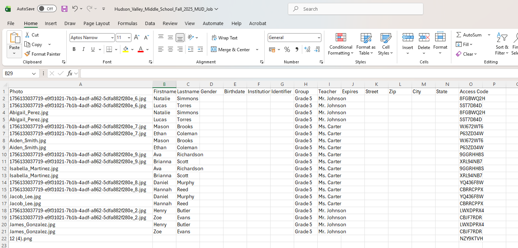Viewport: 518px width, 248px height.
Task: Click Bottom Align icon
Action: point(180,37)
